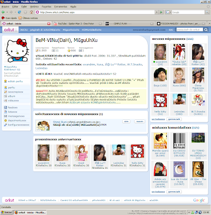Click the search magnifier in the orkut header
The image size is (211, 215).
pos(206,30)
